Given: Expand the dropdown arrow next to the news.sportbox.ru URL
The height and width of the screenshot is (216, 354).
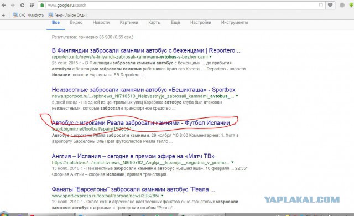Looking at the screenshot, I should tap(237, 96).
